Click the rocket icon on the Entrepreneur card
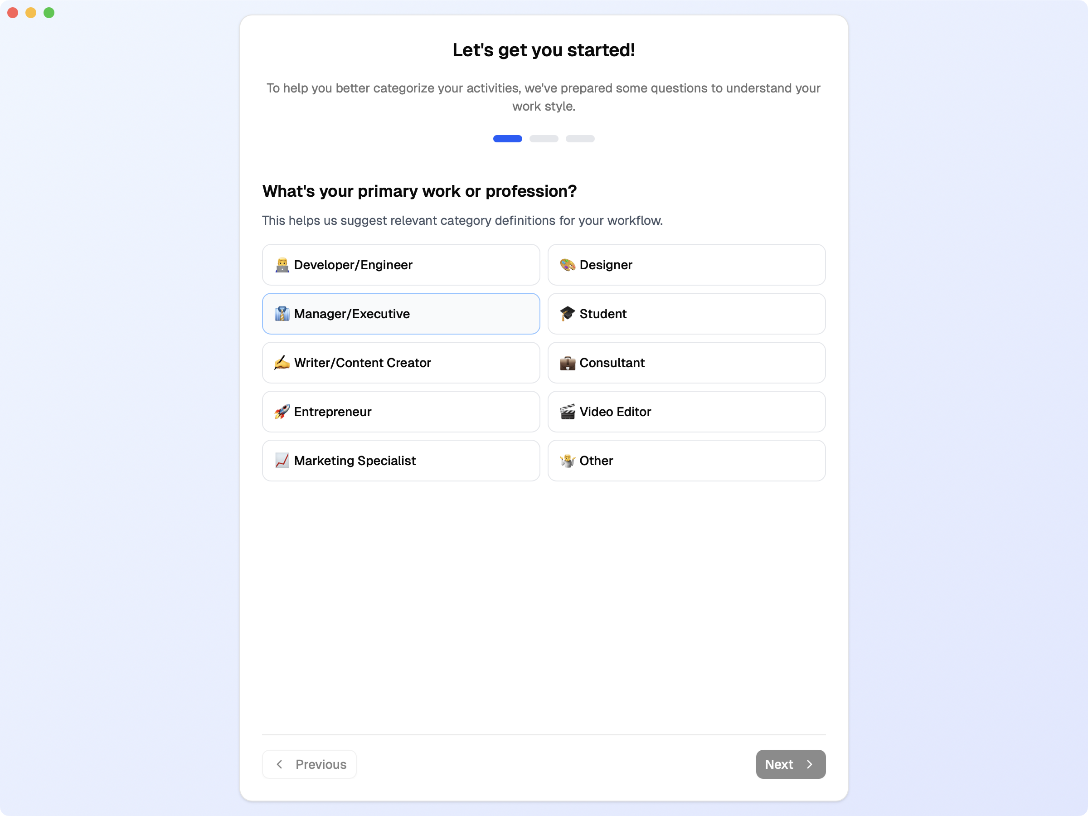 [x=282, y=412]
